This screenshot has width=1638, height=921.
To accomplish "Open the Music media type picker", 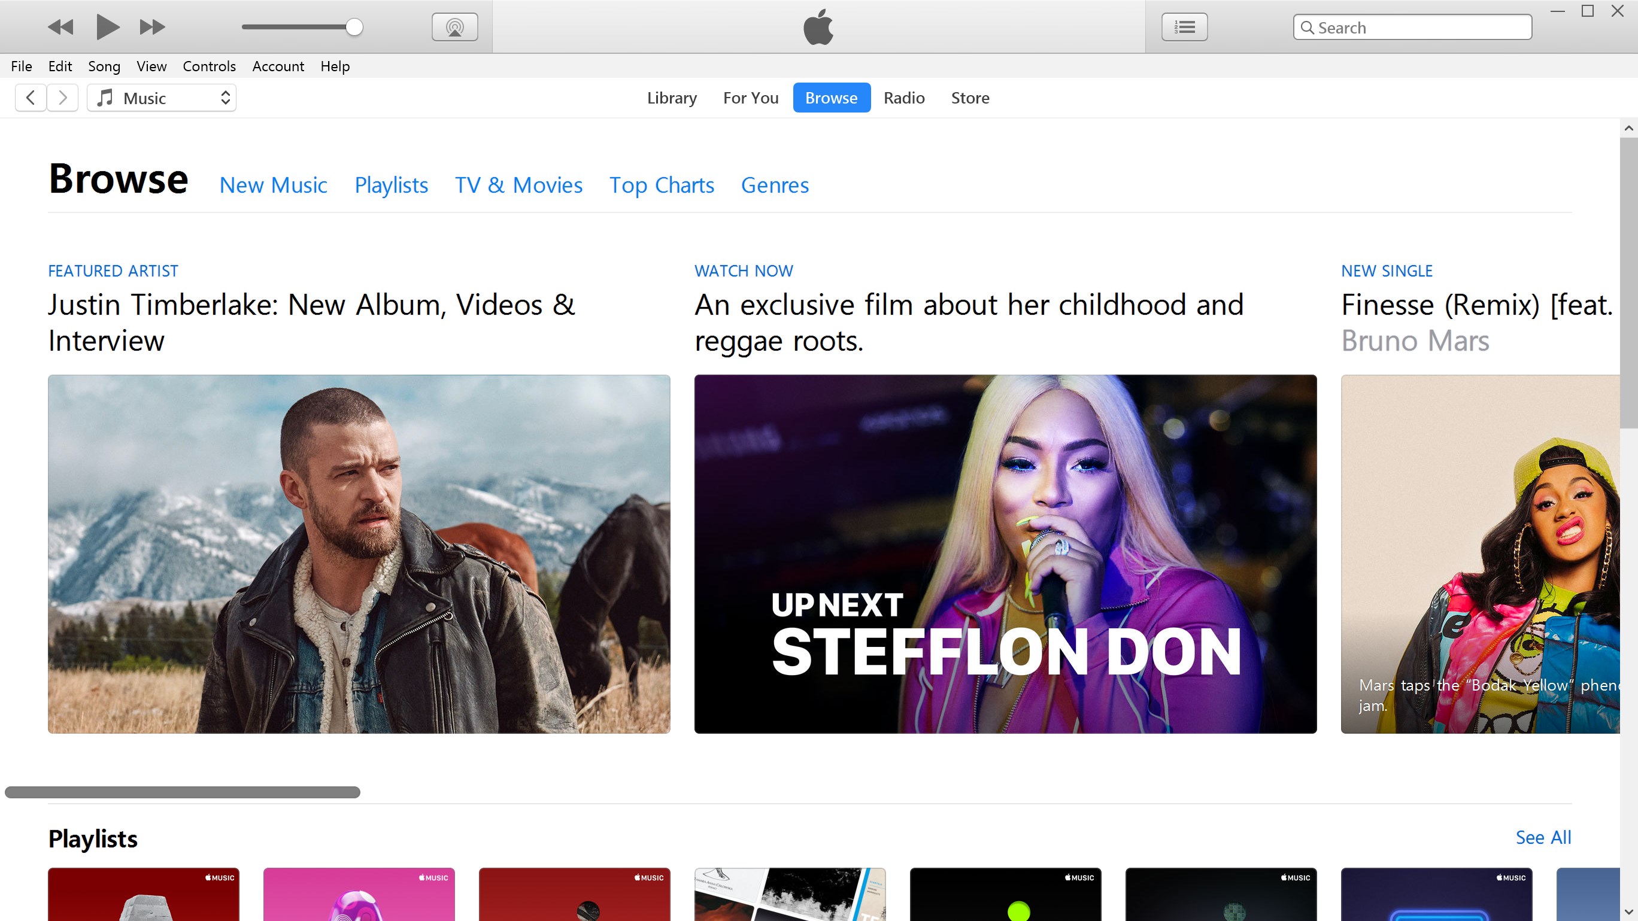I will click(x=161, y=98).
